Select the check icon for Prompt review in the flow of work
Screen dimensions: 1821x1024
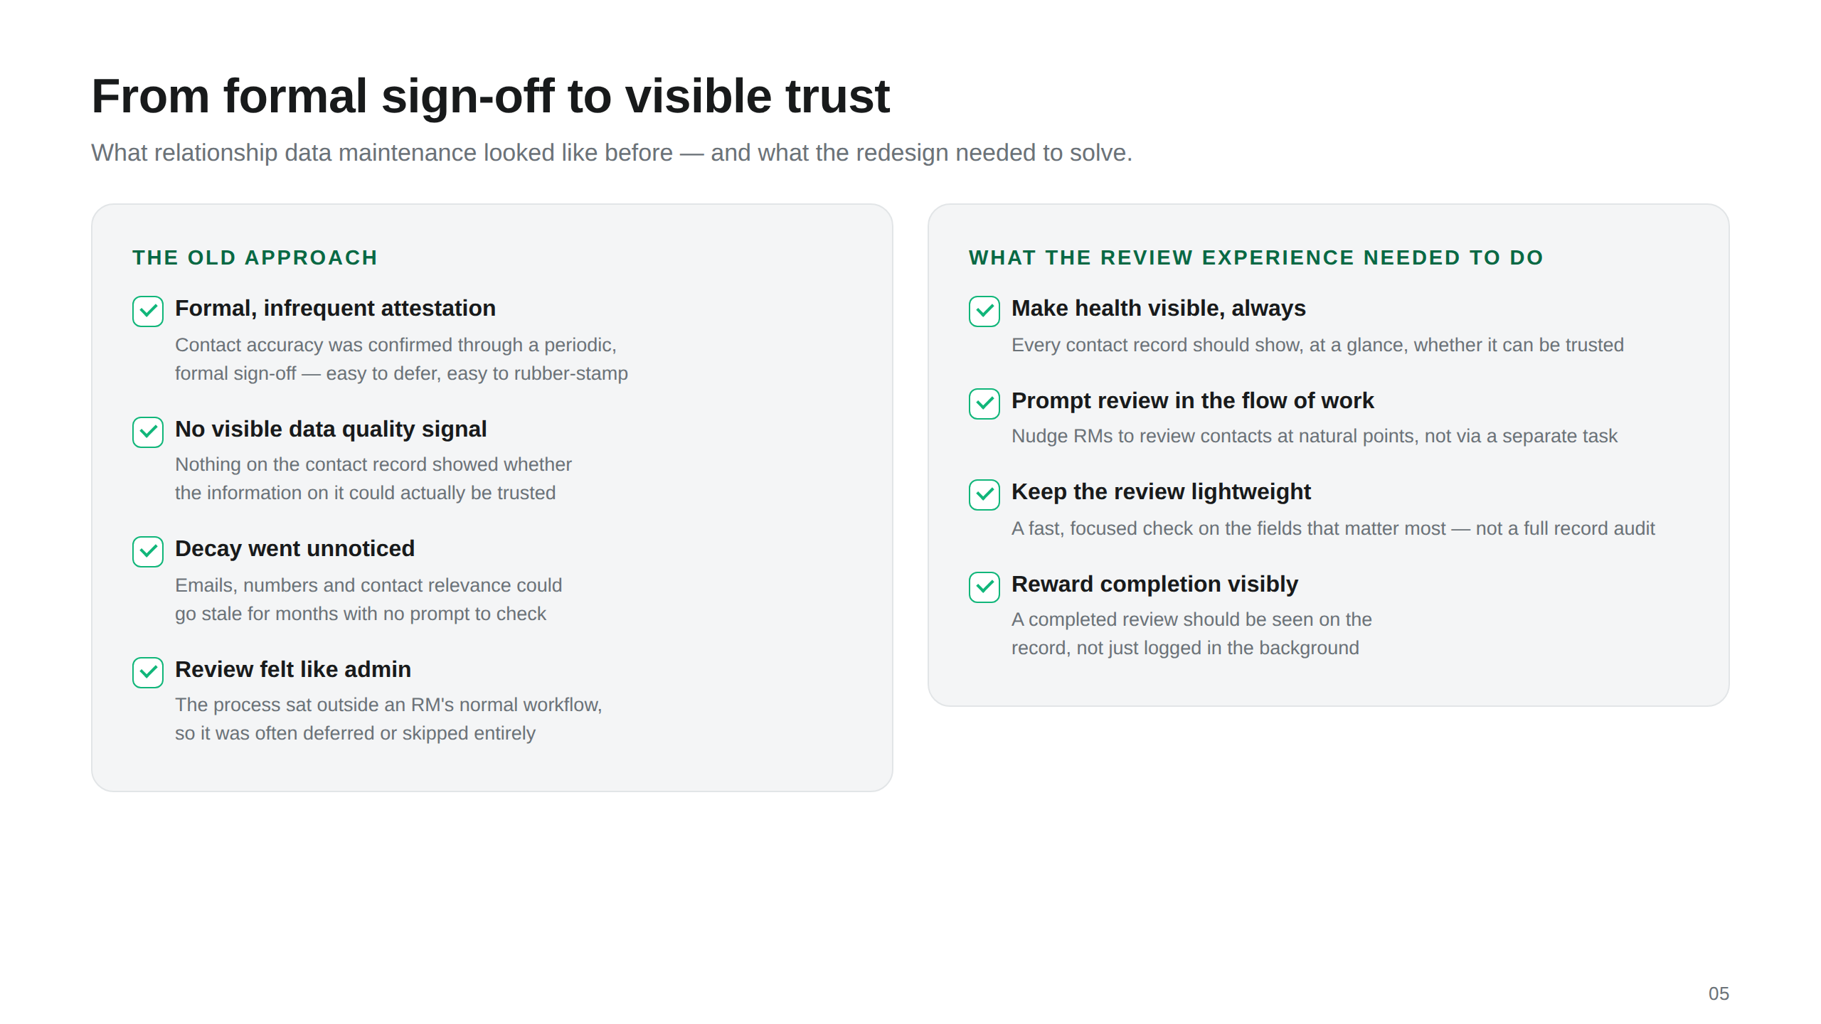pyautogui.click(x=984, y=404)
